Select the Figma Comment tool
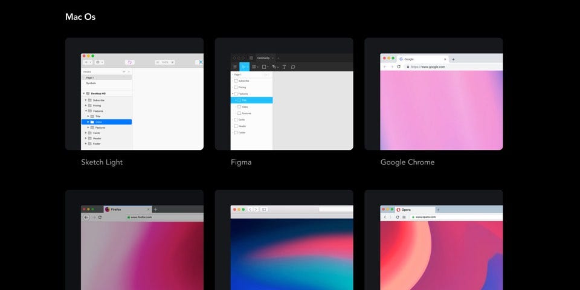580x290 pixels. [293, 67]
